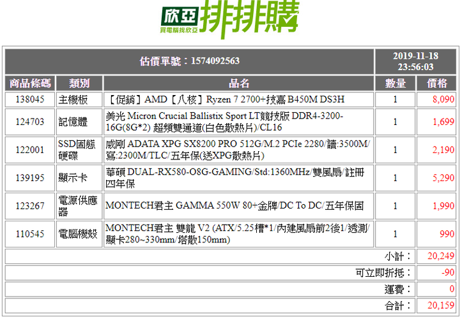Click the 欣亞 排排購 logo

point(230,18)
